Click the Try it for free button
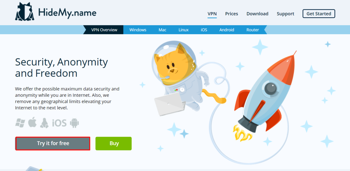Viewport: 350px width, 171px height. (53, 143)
